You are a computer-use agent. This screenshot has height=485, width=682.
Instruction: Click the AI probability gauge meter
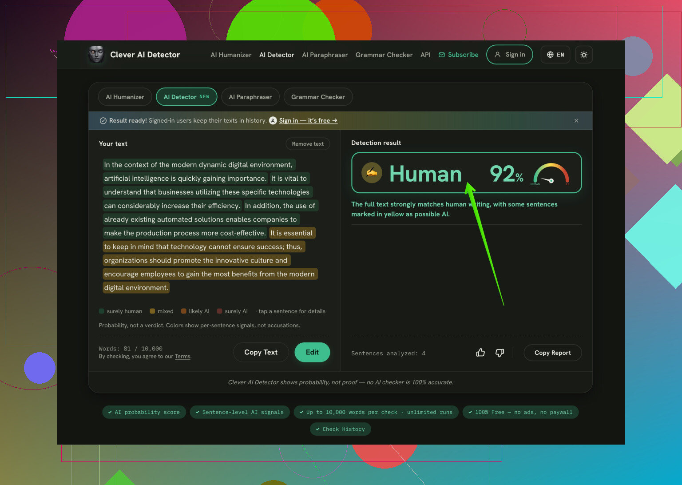coord(551,174)
